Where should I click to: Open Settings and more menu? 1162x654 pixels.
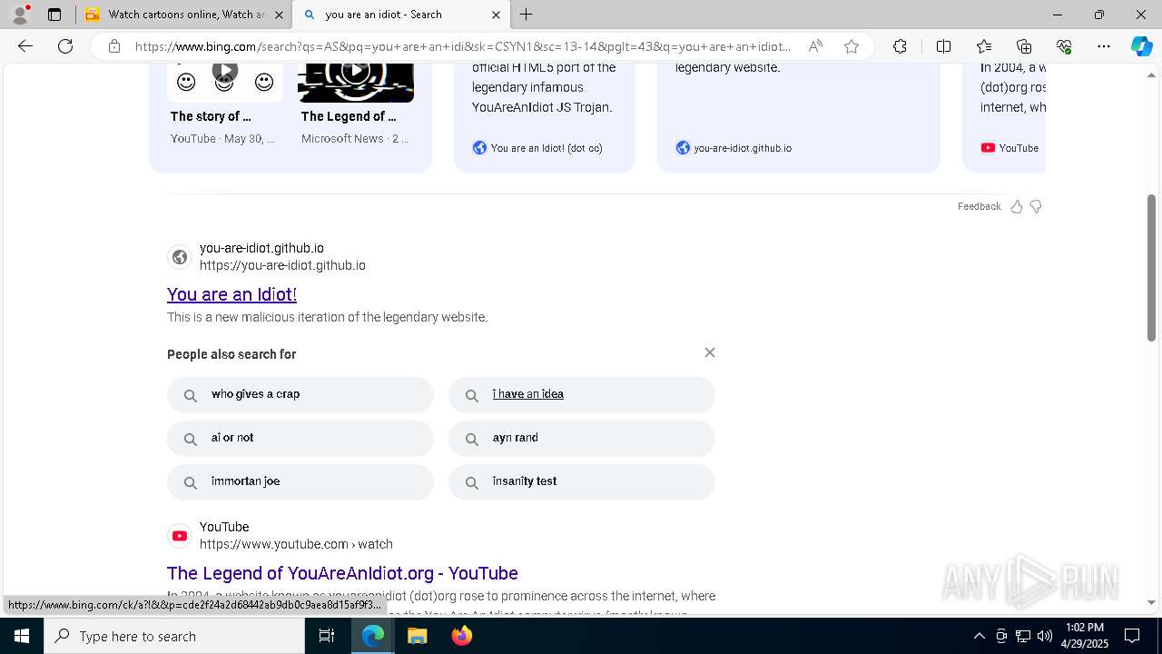[x=1104, y=46]
